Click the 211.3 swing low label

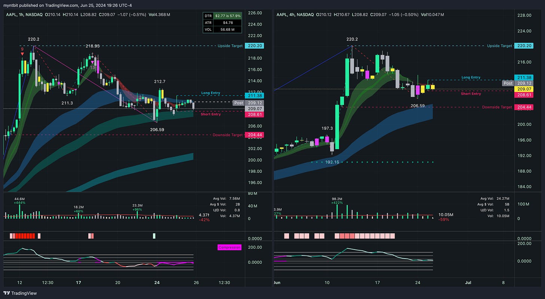[67, 103]
